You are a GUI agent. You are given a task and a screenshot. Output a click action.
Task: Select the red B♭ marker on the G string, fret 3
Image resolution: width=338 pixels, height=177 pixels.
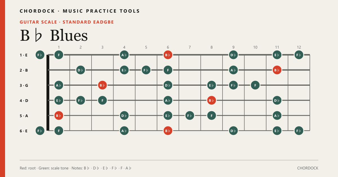coord(103,85)
